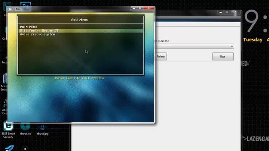Open the ESET Smart Security desktop icon
This screenshot has width=269, height=151.
click(8, 130)
